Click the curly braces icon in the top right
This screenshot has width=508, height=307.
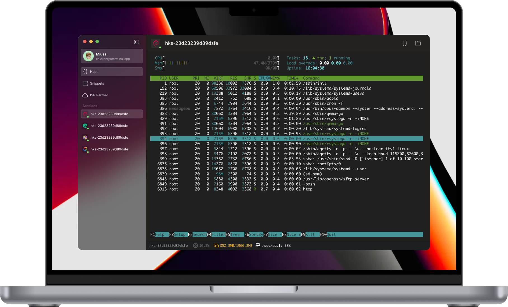click(x=404, y=43)
